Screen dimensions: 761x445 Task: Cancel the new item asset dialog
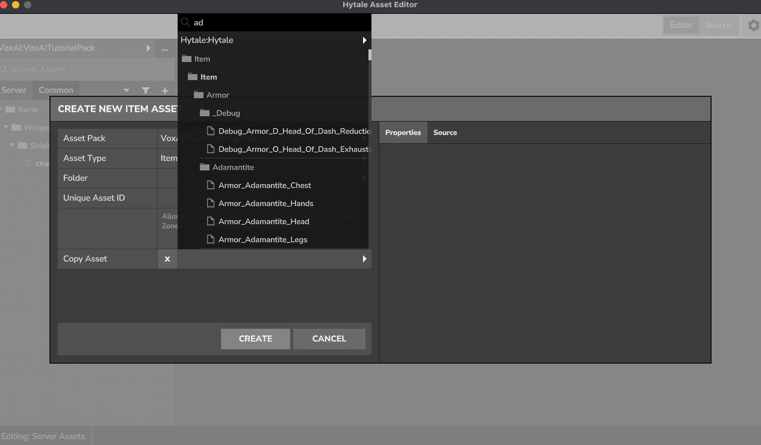click(x=329, y=338)
